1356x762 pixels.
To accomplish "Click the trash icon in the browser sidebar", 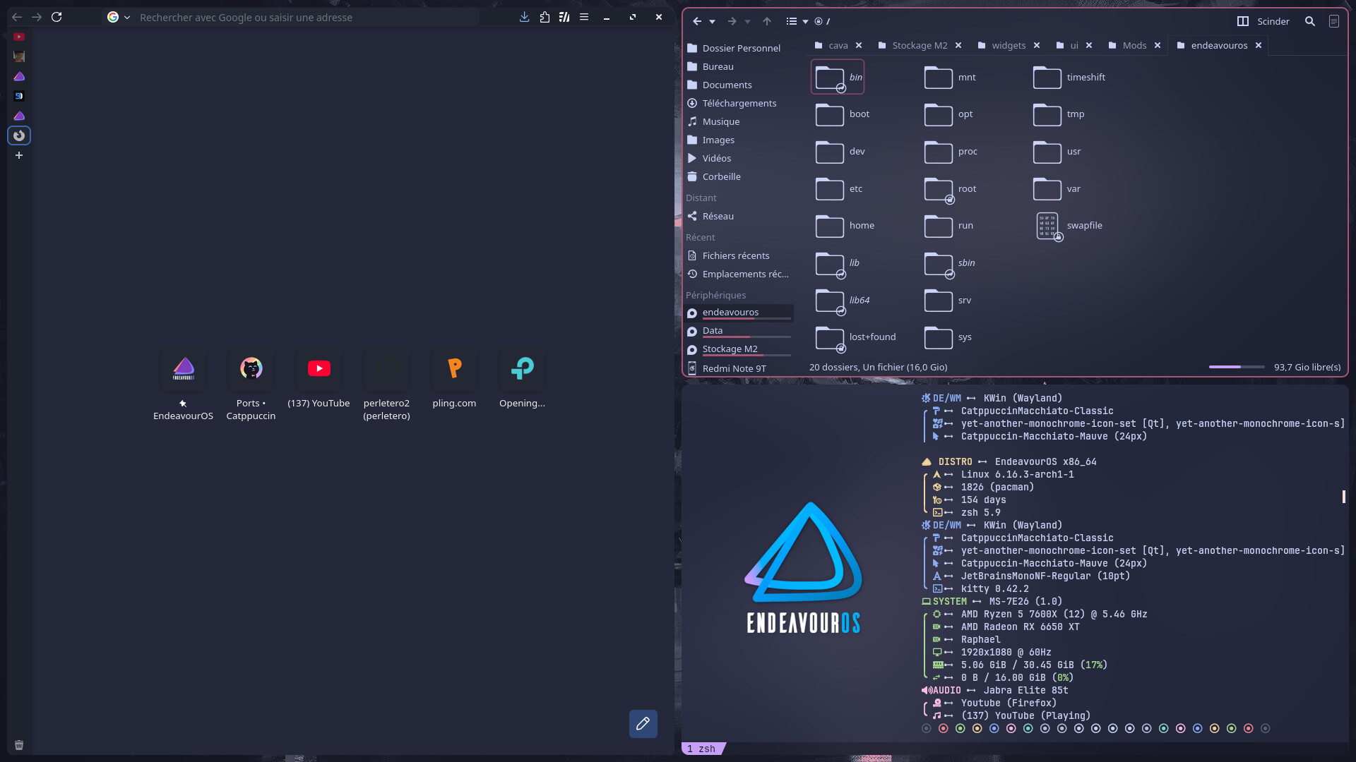I will tap(19, 745).
